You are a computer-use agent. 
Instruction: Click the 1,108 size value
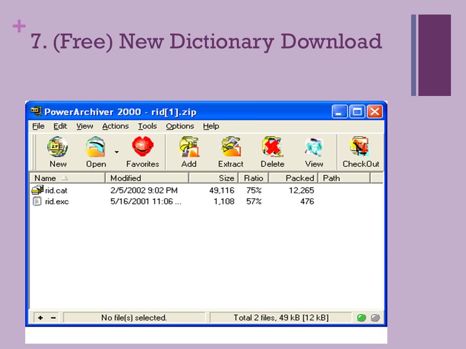(224, 202)
